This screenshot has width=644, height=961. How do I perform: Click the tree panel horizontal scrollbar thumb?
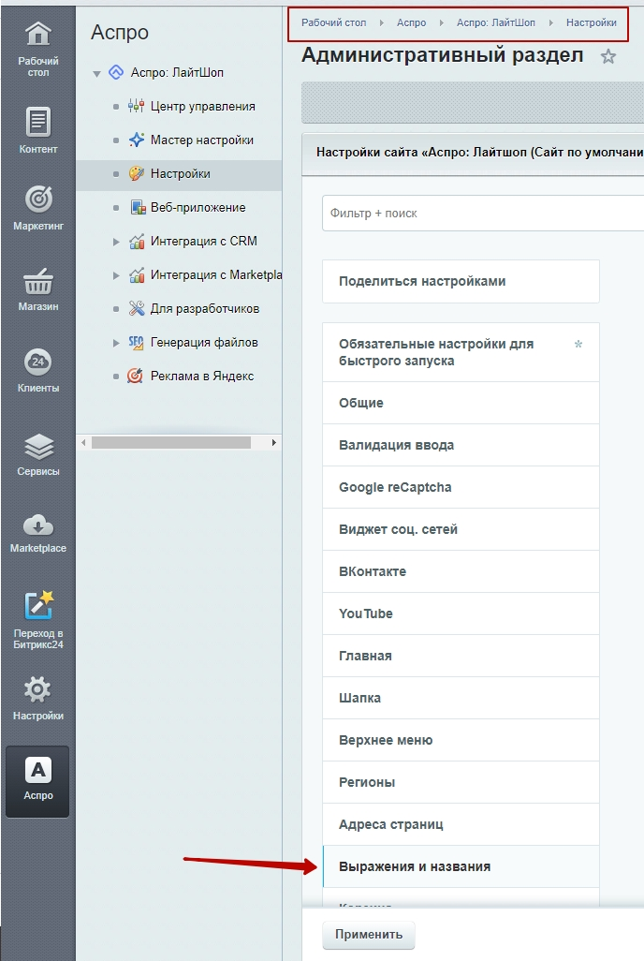pyautogui.click(x=171, y=442)
